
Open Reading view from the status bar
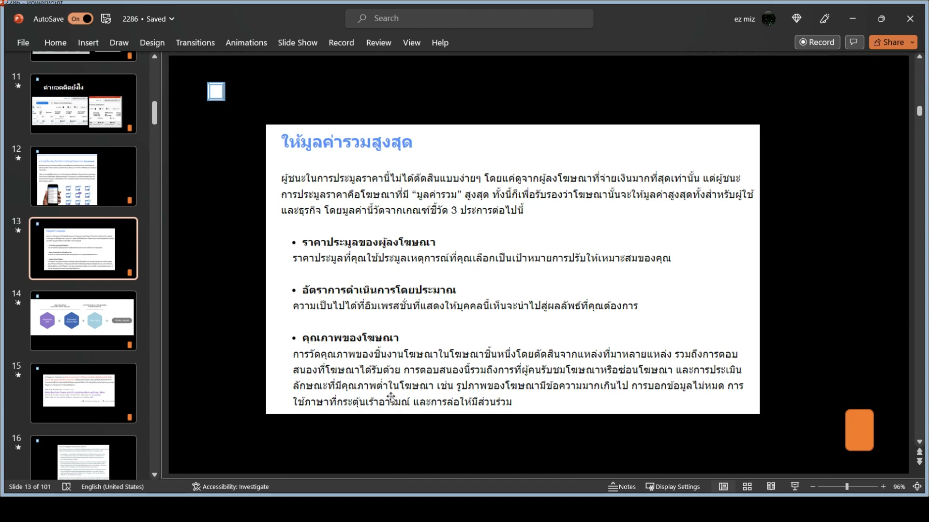point(771,487)
